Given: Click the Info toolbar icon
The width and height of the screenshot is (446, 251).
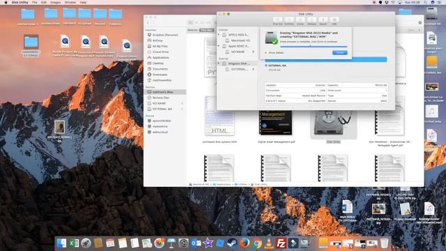Looking at the screenshot, I should pyautogui.click(x=334, y=20).
